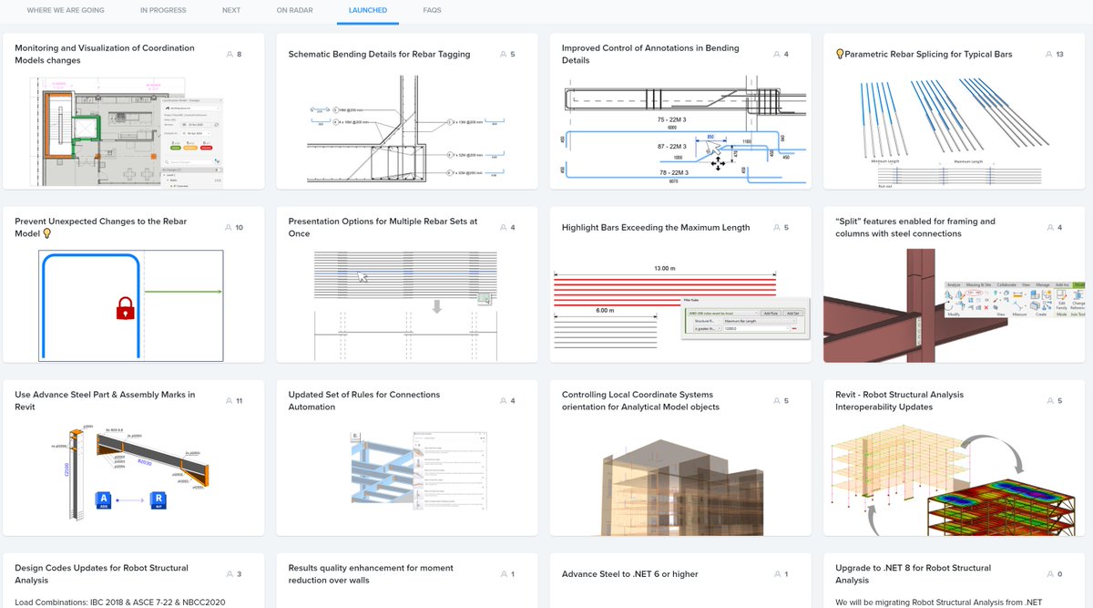Click lightbulb icon after Prevent Unexpected Changes title
The image size is (1093, 608).
pos(47,233)
